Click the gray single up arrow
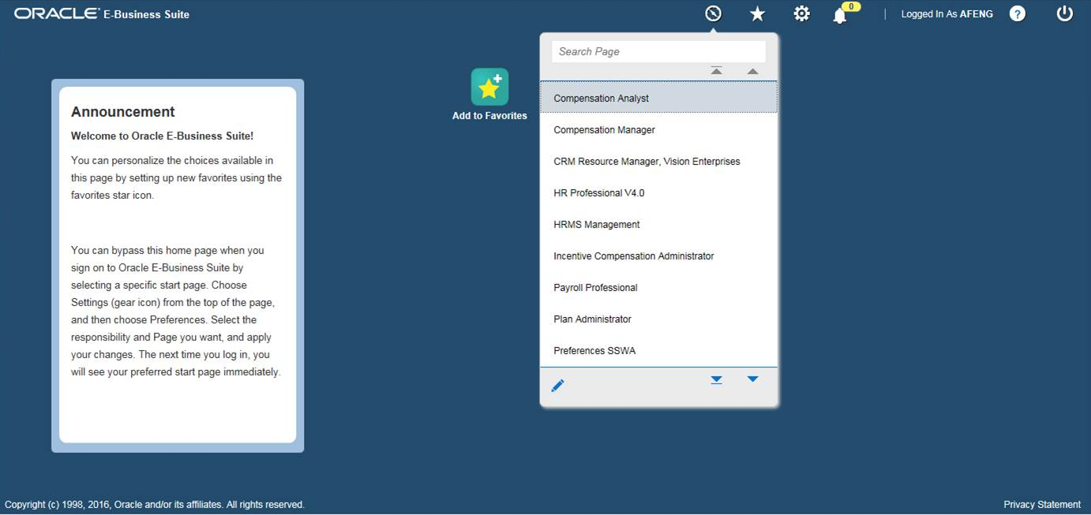Screen dimensions: 1091x515 752,72
